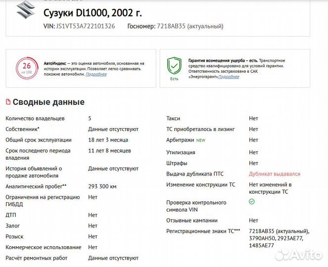
Task: Click the red Дубликат выдавался status
Action: pyautogui.click(x=275, y=174)
